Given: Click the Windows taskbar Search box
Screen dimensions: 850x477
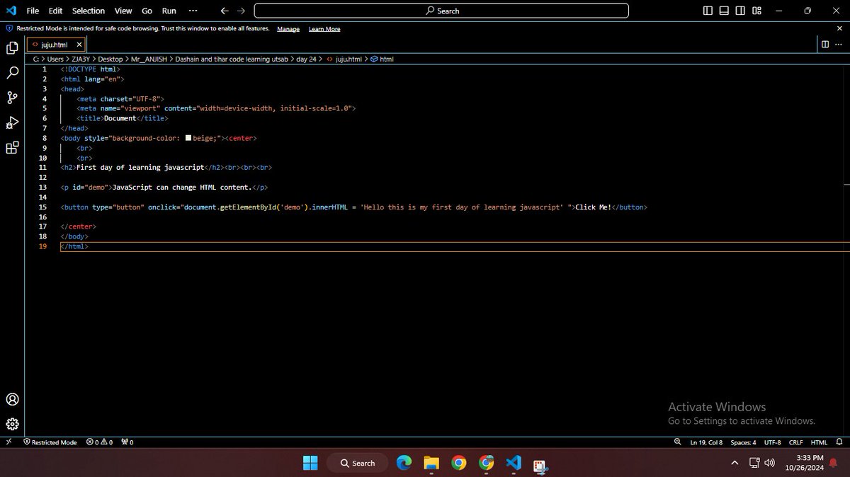Looking at the screenshot, I should 358,463.
